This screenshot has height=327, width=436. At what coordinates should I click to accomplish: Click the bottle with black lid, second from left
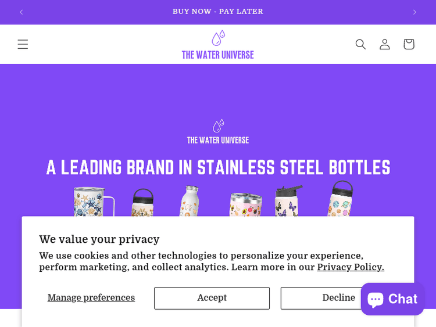142,203
